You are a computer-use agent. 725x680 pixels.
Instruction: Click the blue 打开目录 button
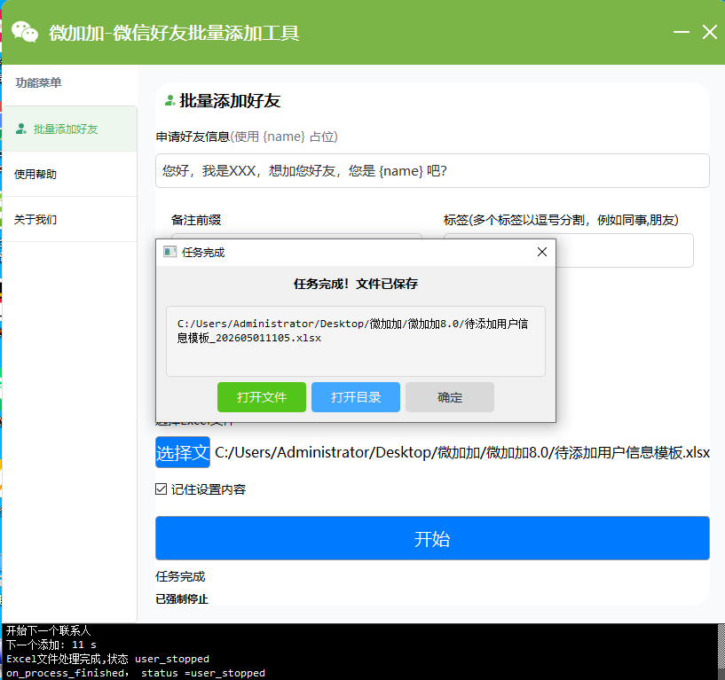tap(356, 397)
